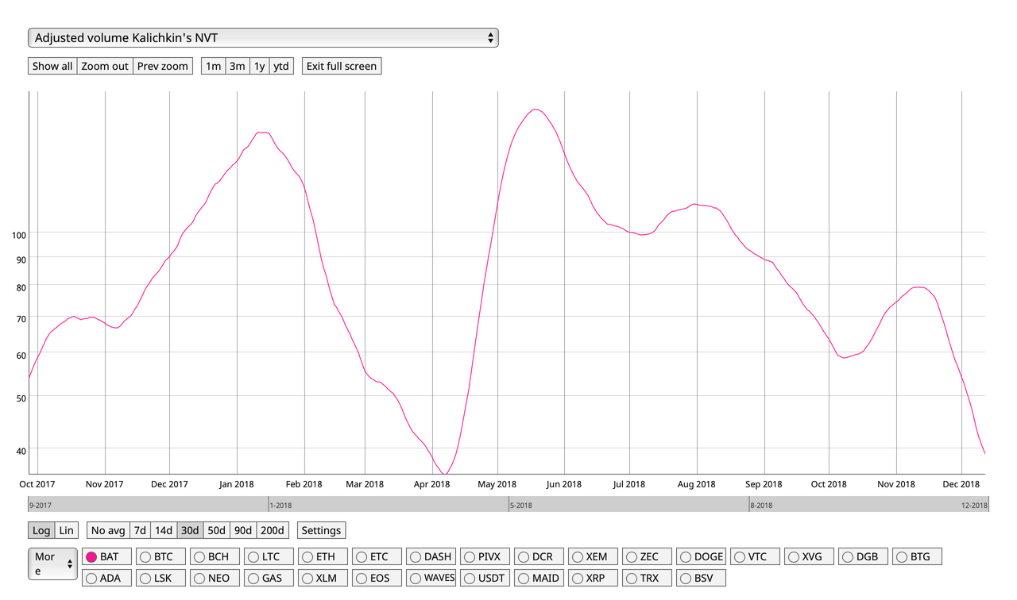This screenshot has height=600, width=1017.
Task: Click the range selector bar below the chart
Action: click(508, 504)
